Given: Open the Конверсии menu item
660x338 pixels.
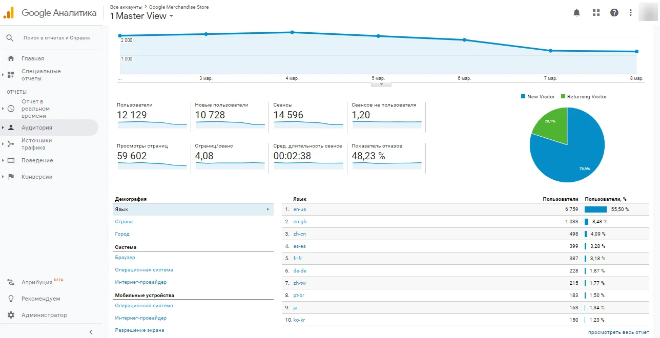Looking at the screenshot, I should point(37,177).
